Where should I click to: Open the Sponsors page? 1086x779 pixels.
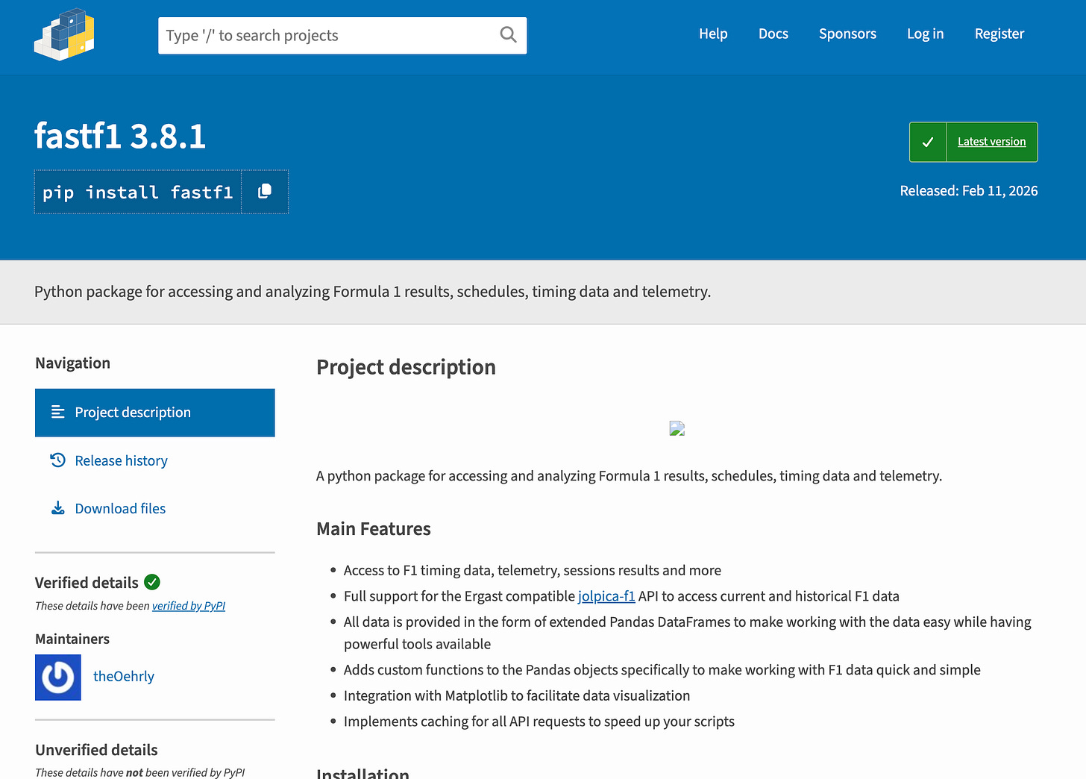(x=847, y=34)
